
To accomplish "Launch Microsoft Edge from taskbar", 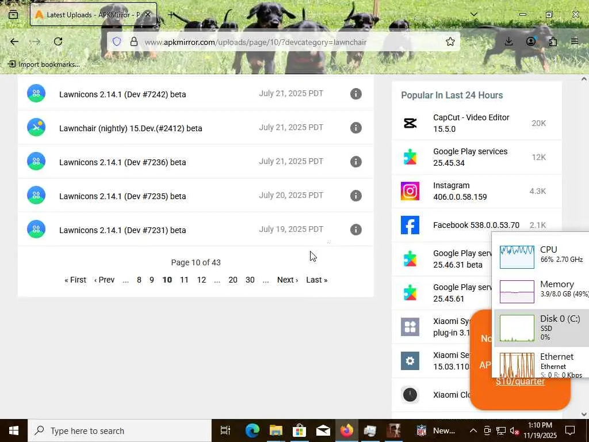I will click(x=253, y=430).
